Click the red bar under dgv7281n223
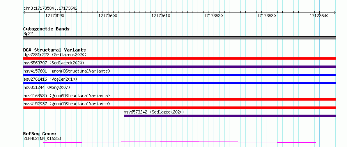 tap(179, 58)
